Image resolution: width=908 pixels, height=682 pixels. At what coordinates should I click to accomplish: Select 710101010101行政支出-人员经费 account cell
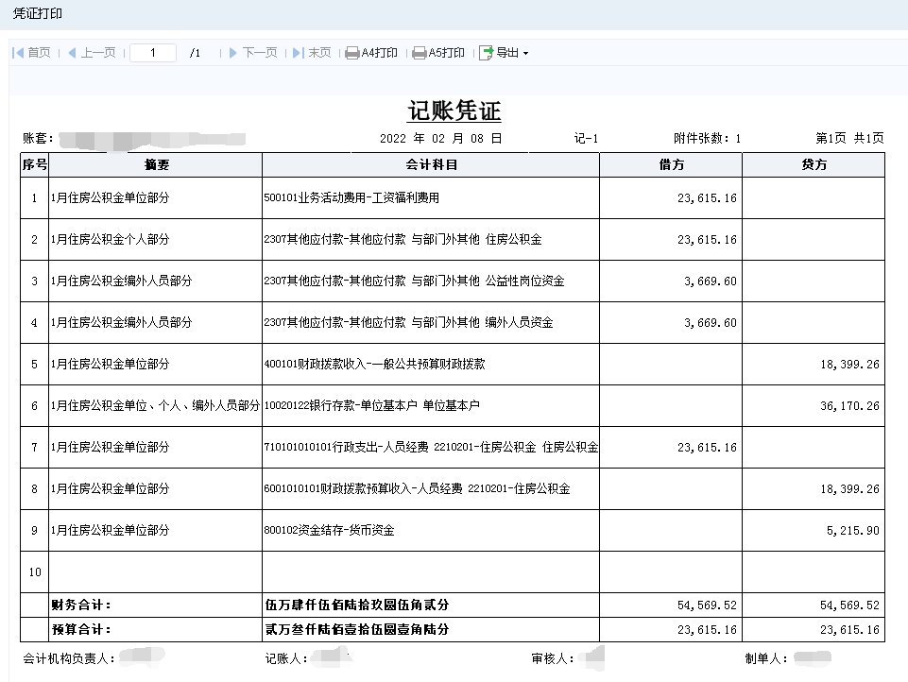click(x=432, y=448)
